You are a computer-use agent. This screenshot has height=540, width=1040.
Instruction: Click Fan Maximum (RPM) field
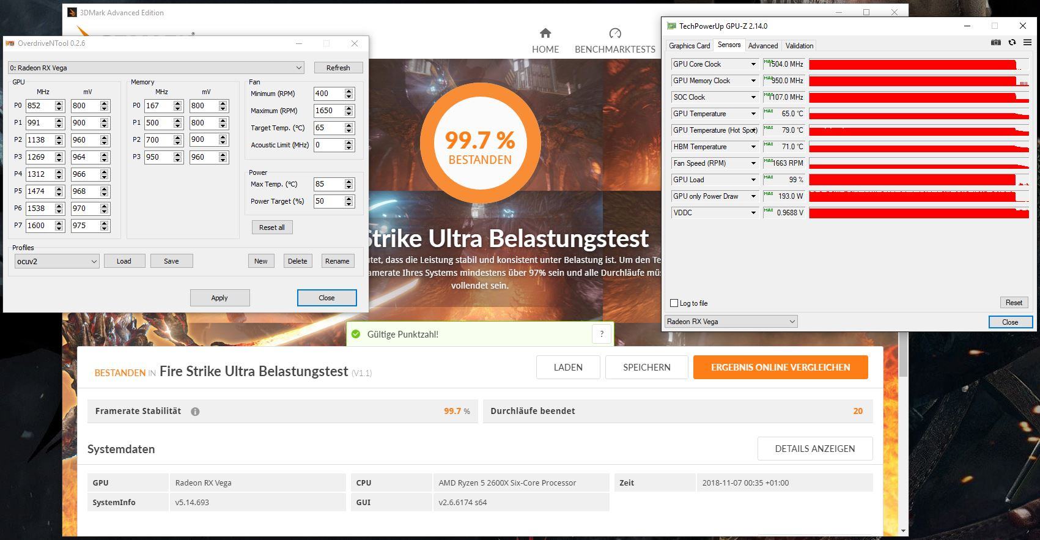coord(329,111)
